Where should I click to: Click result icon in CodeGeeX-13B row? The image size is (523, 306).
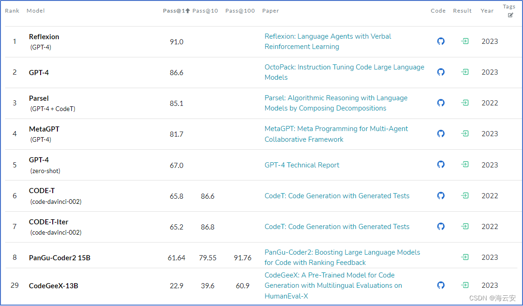pos(465,285)
